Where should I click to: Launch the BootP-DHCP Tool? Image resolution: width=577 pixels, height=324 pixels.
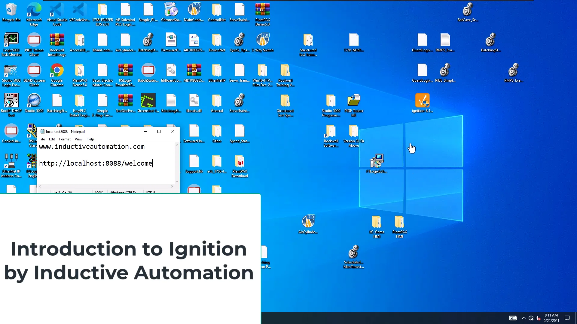point(11,100)
